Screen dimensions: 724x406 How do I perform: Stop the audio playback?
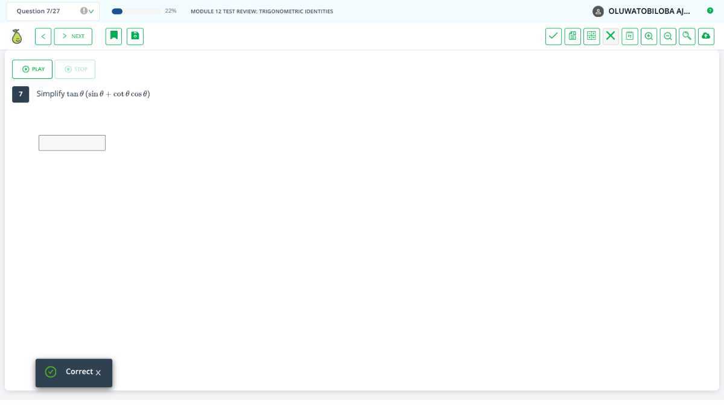point(75,69)
